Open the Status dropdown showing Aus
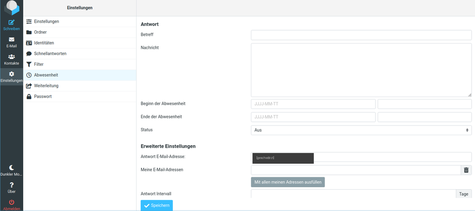 coord(361,130)
